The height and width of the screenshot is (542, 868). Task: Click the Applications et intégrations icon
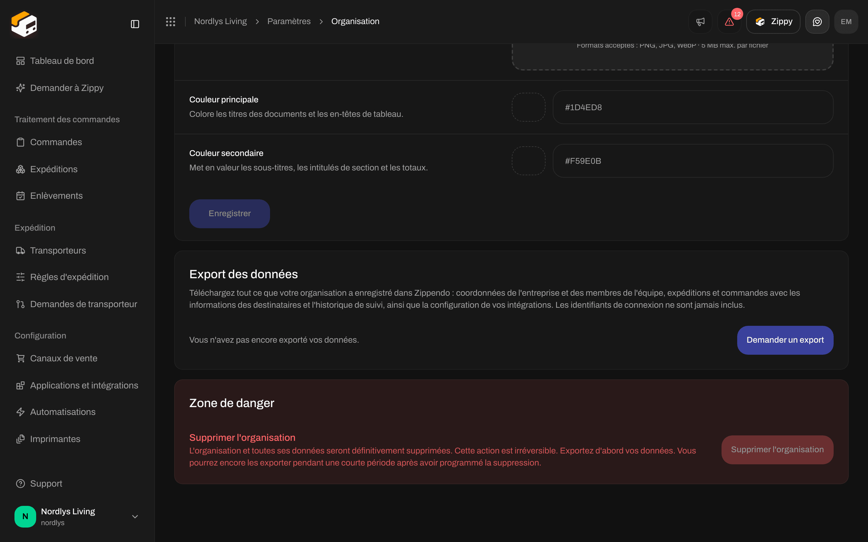20,385
